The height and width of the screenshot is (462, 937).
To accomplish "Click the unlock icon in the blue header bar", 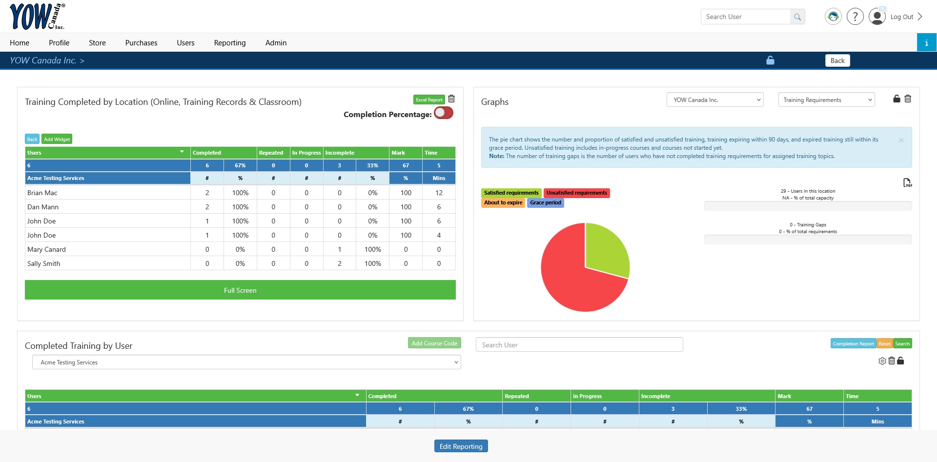I will coord(770,60).
